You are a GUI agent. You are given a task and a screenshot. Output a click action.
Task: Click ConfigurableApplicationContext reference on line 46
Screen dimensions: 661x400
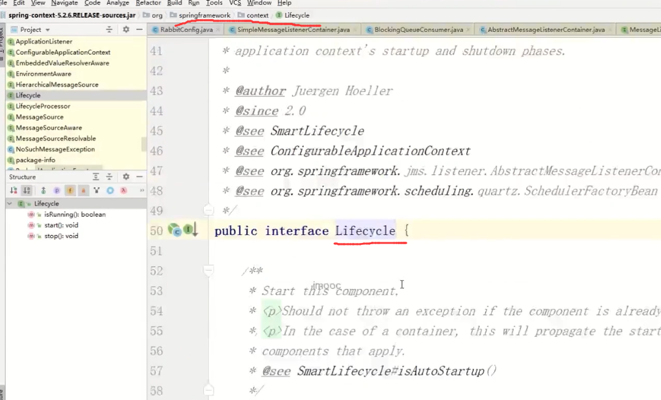370,151
